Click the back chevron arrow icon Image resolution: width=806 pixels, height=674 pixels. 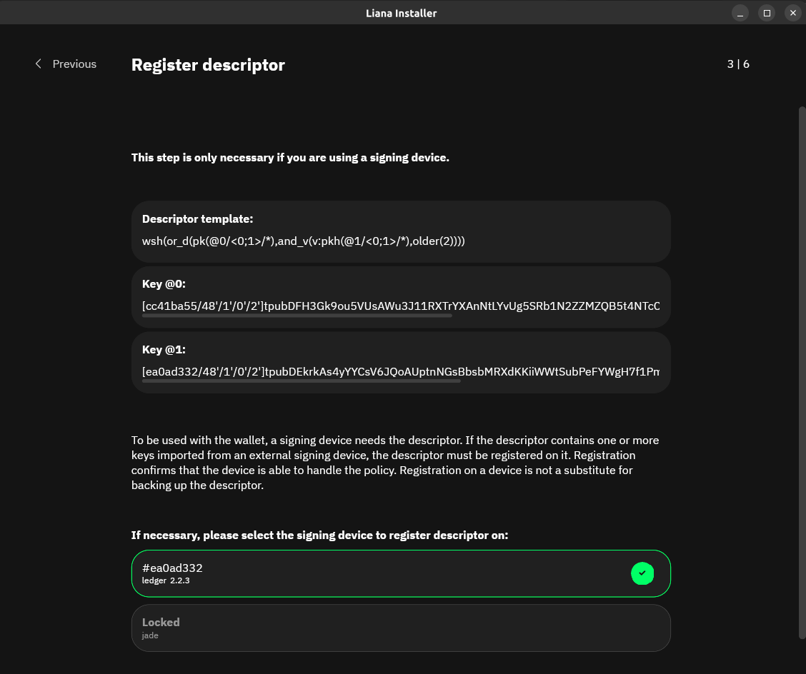pyautogui.click(x=38, y=64)
